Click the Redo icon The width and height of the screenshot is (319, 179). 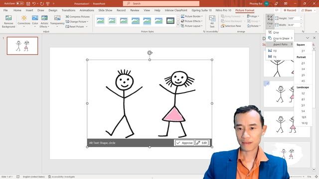(x=42, y=3)
